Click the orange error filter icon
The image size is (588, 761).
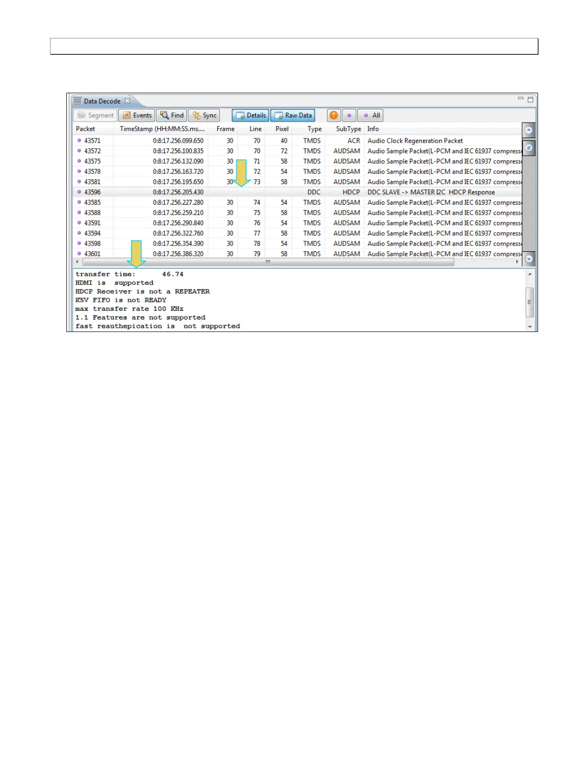click(334, 115)
